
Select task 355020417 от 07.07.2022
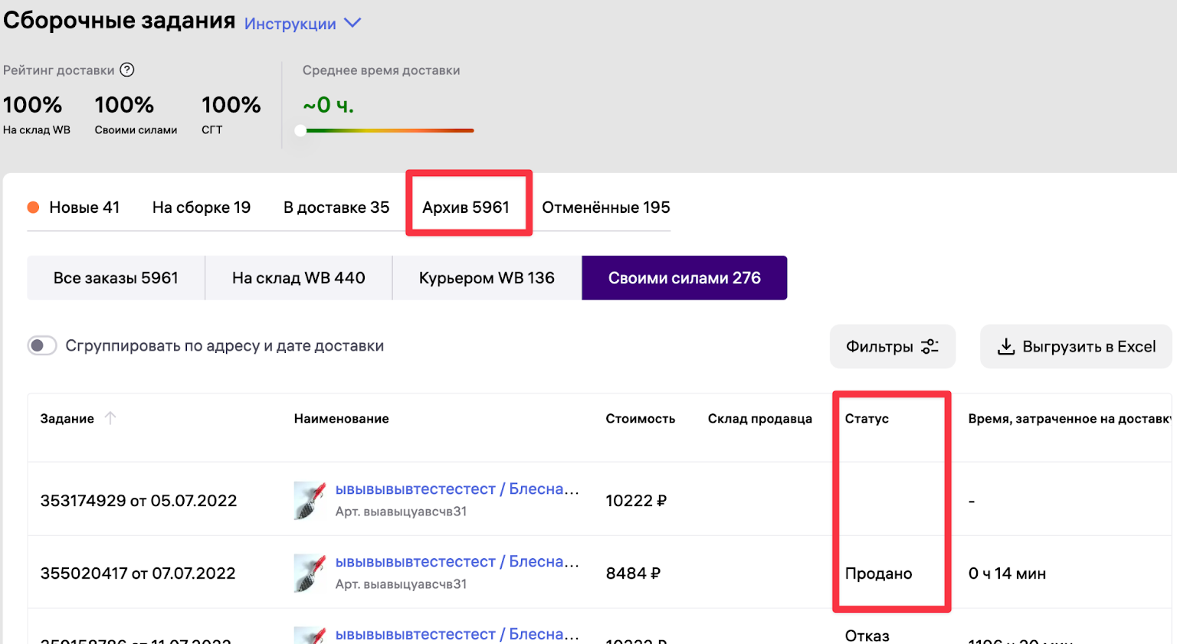coord(138,574)
